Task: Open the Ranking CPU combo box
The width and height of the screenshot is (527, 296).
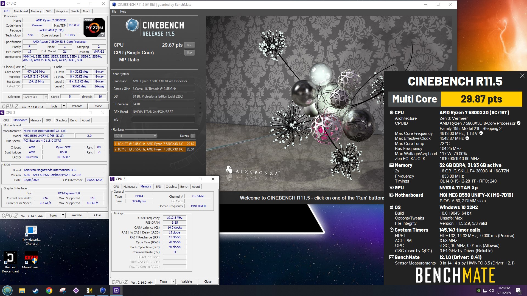Action: [x=135, y=136]
